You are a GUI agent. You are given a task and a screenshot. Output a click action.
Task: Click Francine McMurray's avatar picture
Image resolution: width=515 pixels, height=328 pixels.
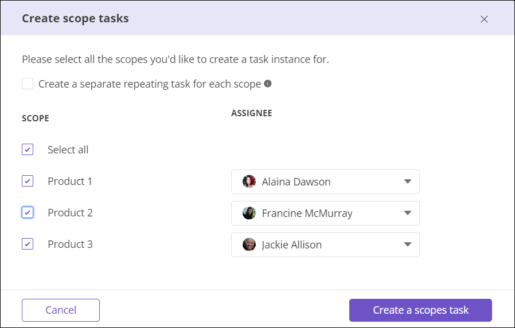(249, 213)
